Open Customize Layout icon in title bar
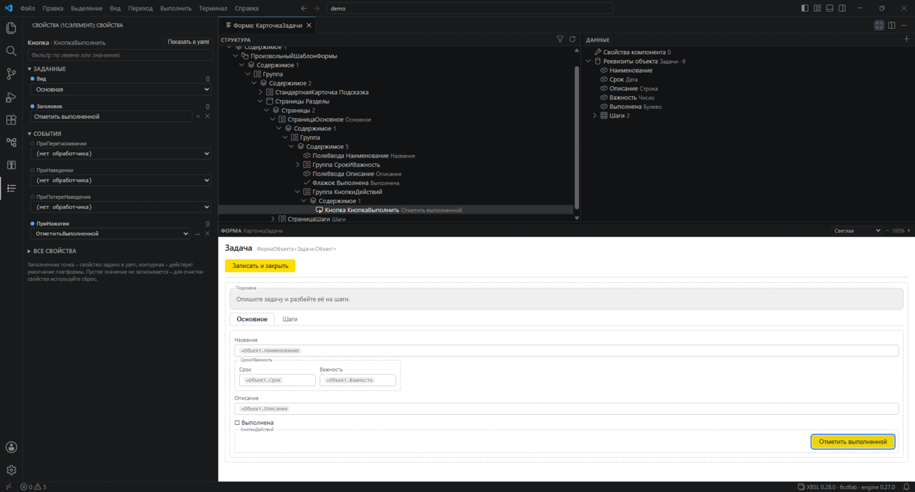915x492 pixels. [x=817, y=8]
